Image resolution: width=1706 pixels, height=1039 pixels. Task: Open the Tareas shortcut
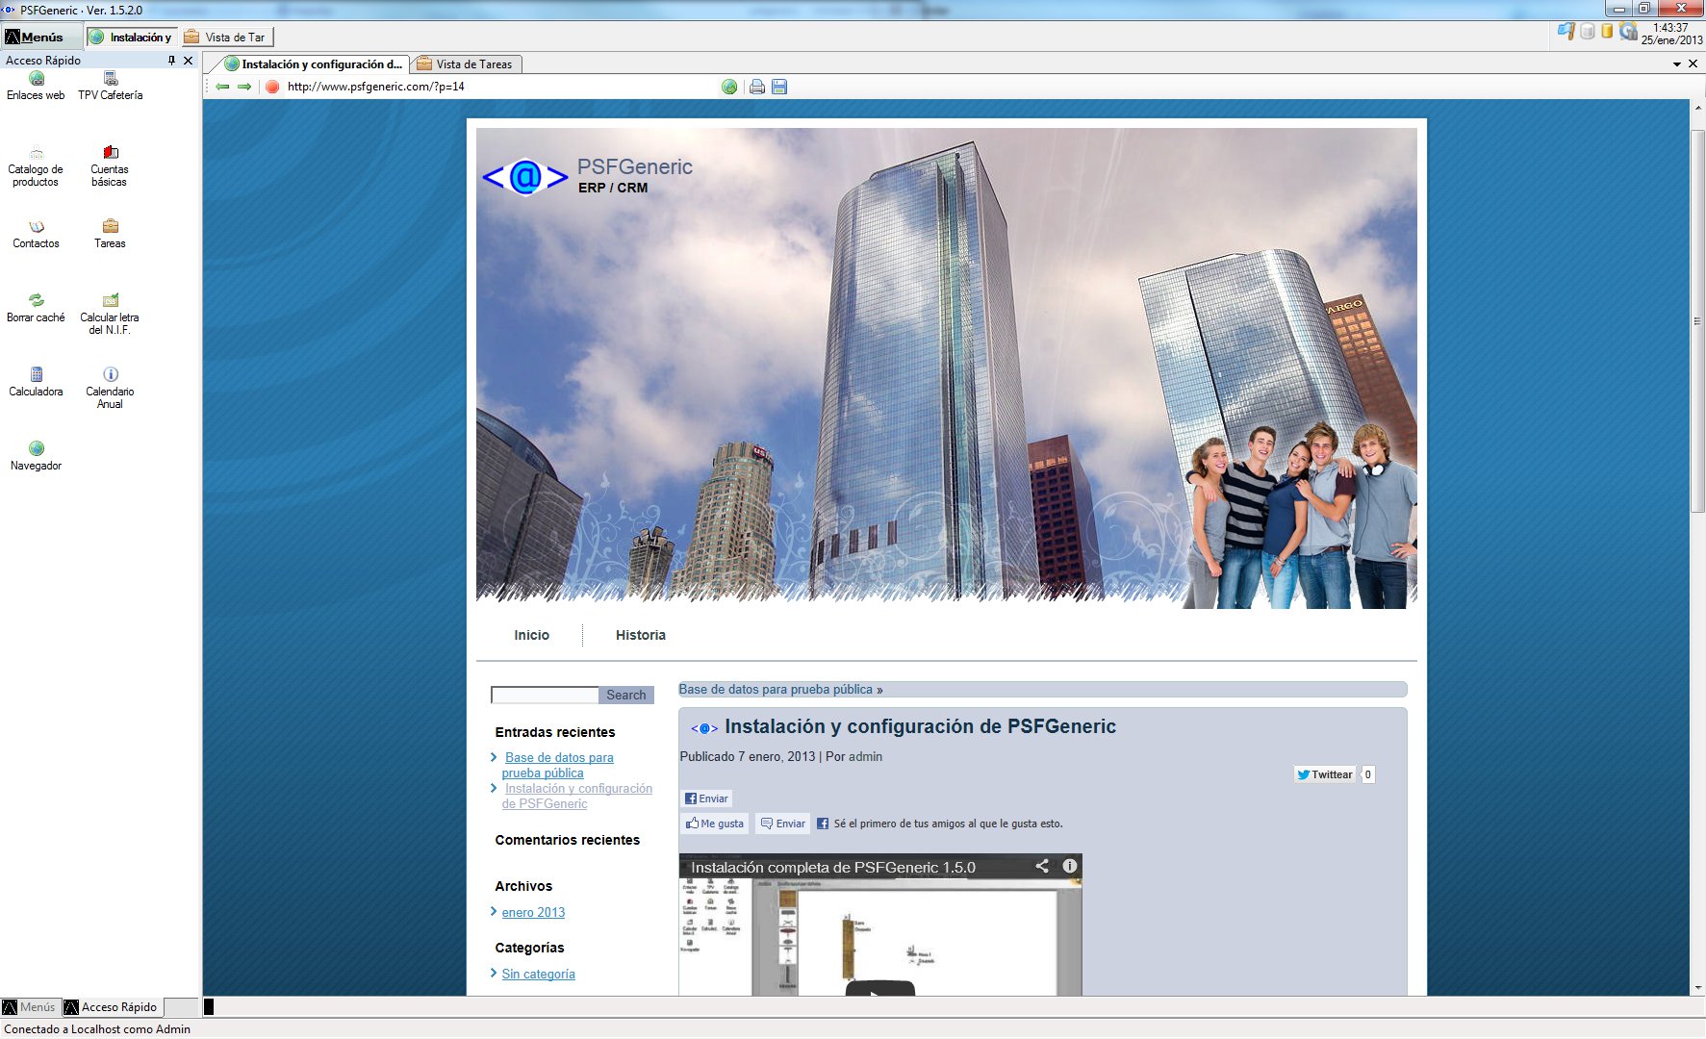[x=110, y=234]
